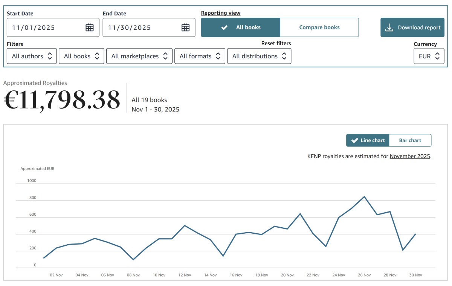
Task: Open the End Date calendar picker icon
Action: tap(186, 27)
